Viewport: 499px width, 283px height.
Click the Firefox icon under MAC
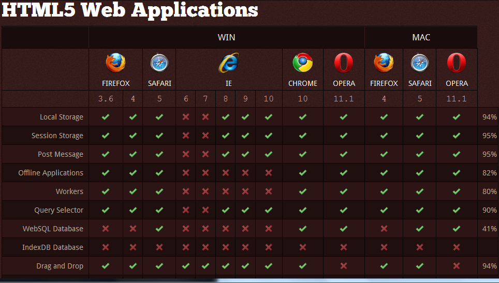(x=384, y=63)
